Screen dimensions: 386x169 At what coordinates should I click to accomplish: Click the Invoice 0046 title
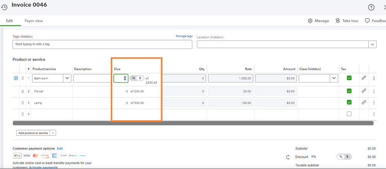click(29, 5)
